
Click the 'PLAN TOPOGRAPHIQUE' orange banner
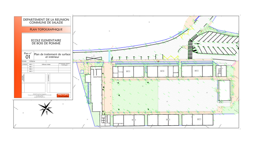click(46, 29)
